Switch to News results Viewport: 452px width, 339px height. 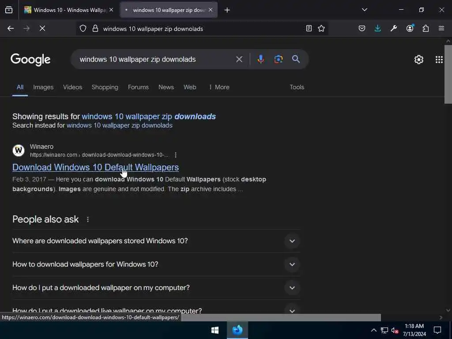166,87
